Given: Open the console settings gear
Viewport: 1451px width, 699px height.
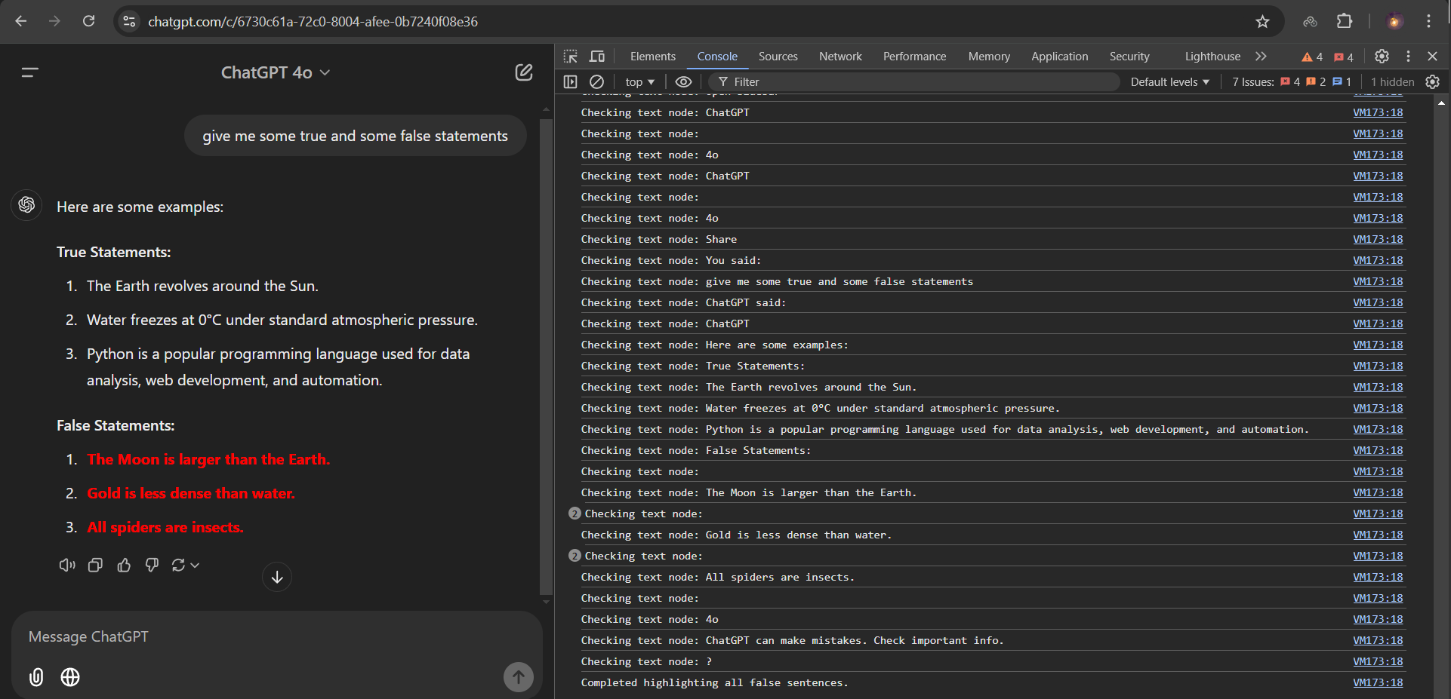Looking at the screenshot, I should tap(1432, 81).
